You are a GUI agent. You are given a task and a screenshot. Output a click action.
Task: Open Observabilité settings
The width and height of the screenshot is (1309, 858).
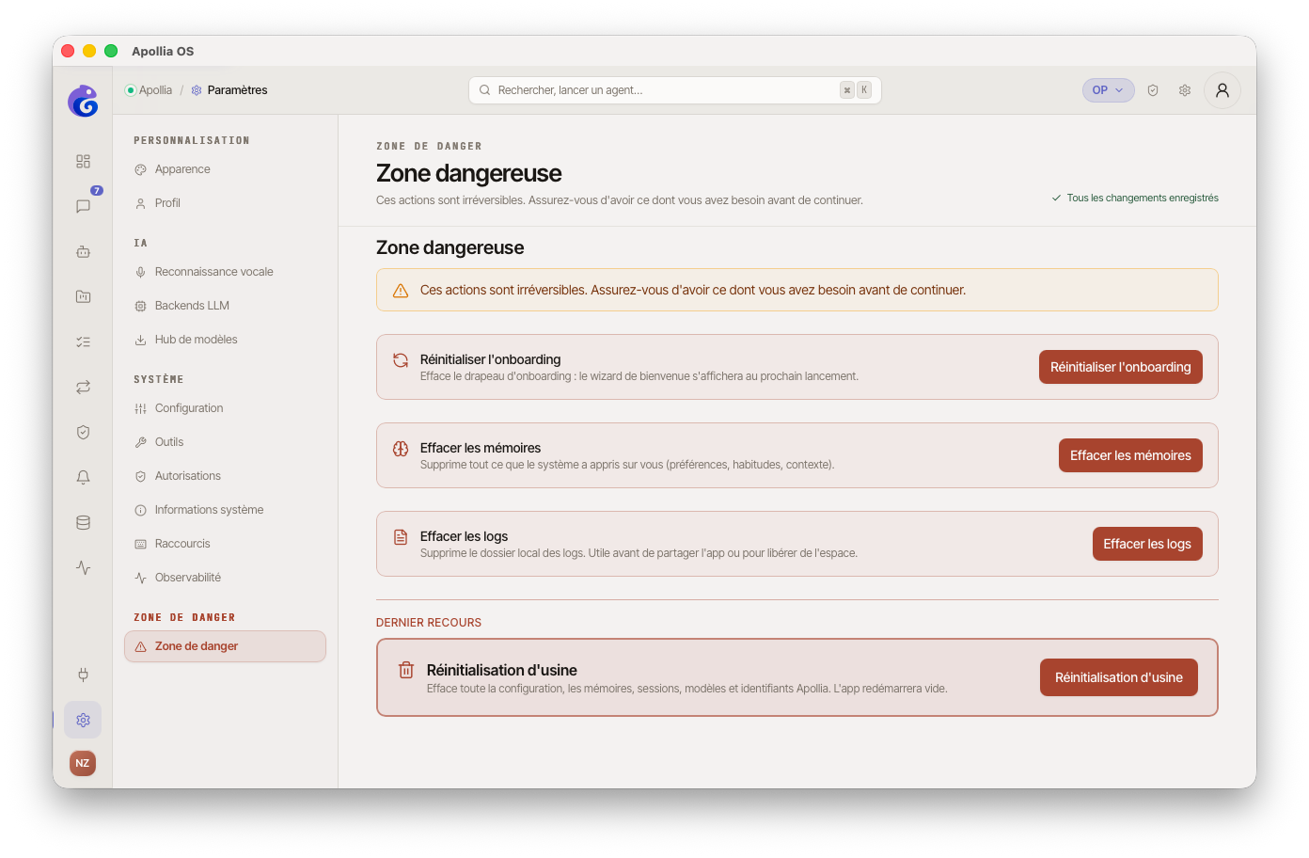tap(225, 578)
